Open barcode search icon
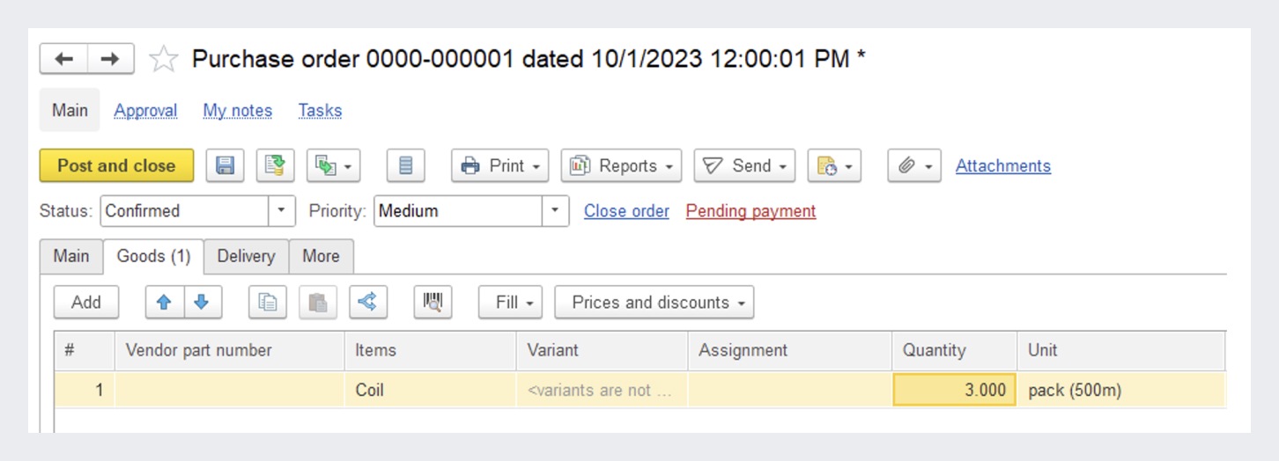 click(x=432, y=302)
